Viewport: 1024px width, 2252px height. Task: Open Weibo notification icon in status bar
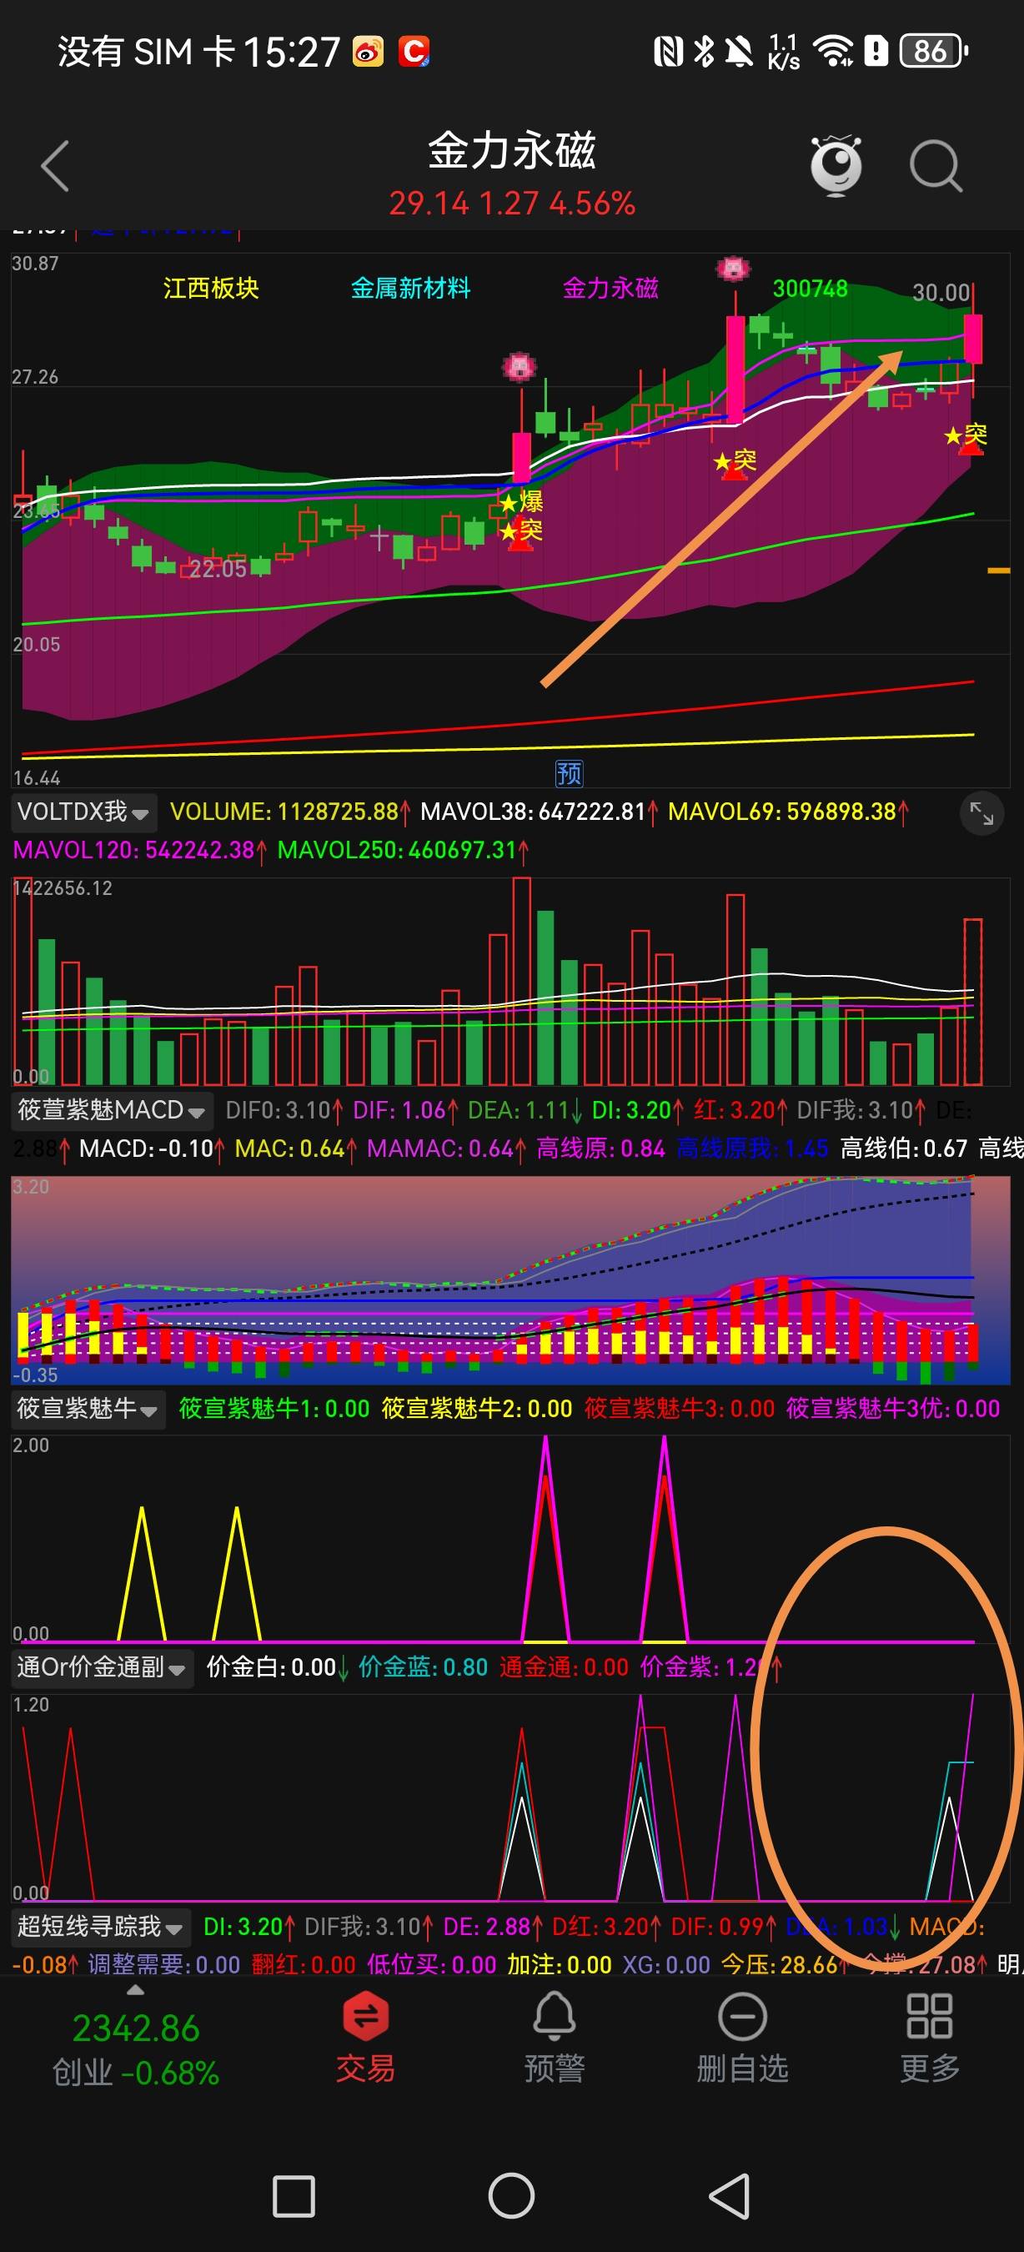point(368,52)
